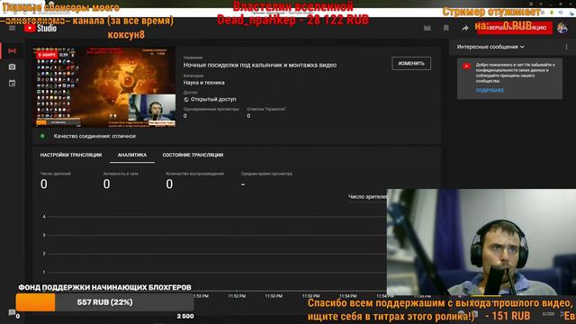Click the red В ЭФИРЕ badge on the preview
576x324 pixels.
47,55
